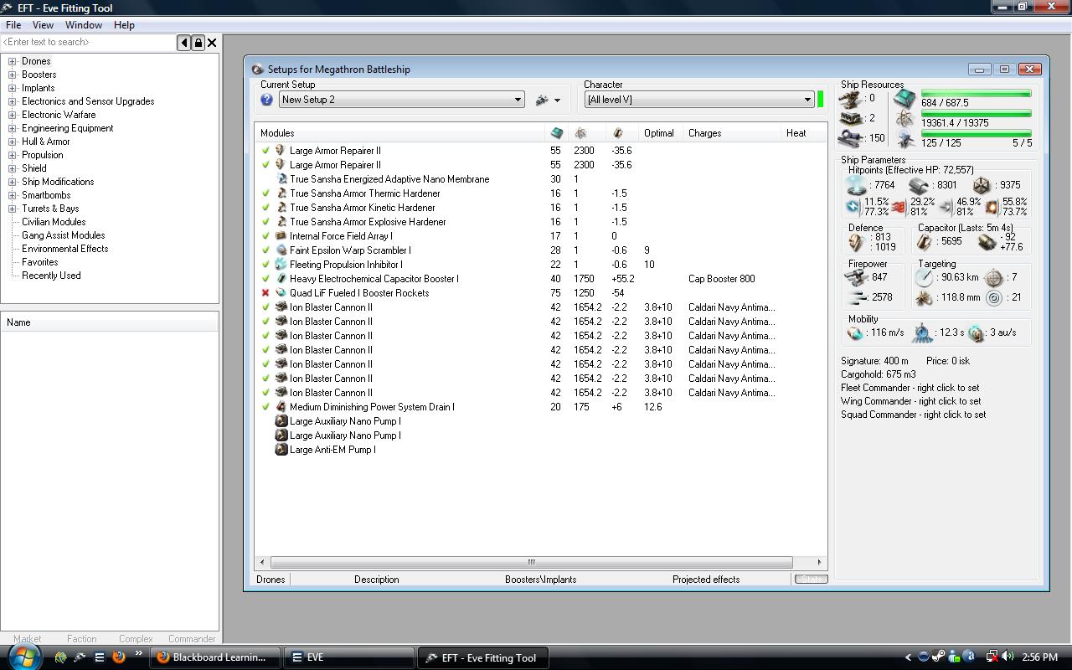Expand the Hull & Armor category

tap(13, 142)
